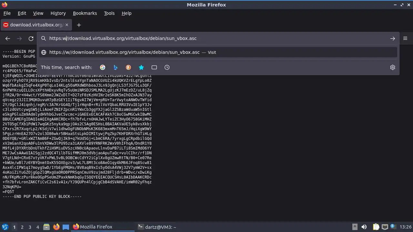Image resolution: width=413 pixels, height=232 pixels.
Task: Open the network connection tray icon
Action: click(x=385, y=227)
